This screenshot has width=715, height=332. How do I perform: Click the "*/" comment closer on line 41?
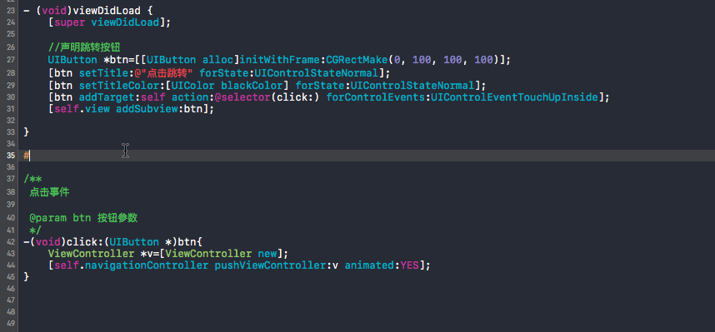pos(36,230)
